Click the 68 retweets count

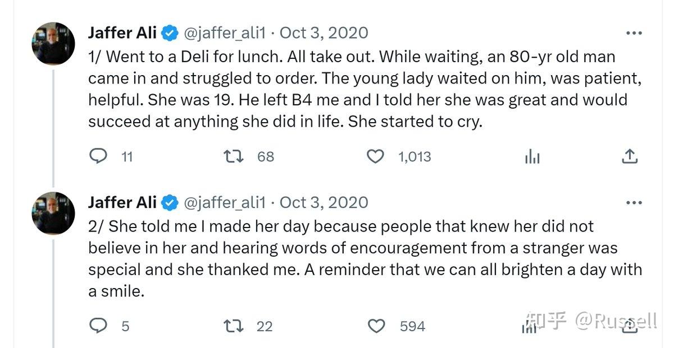point(266,157)
